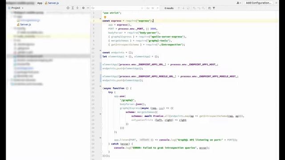Screen dimensions: 285x160
Task: Open Project panel gear settings
Action: pos(83,8)
